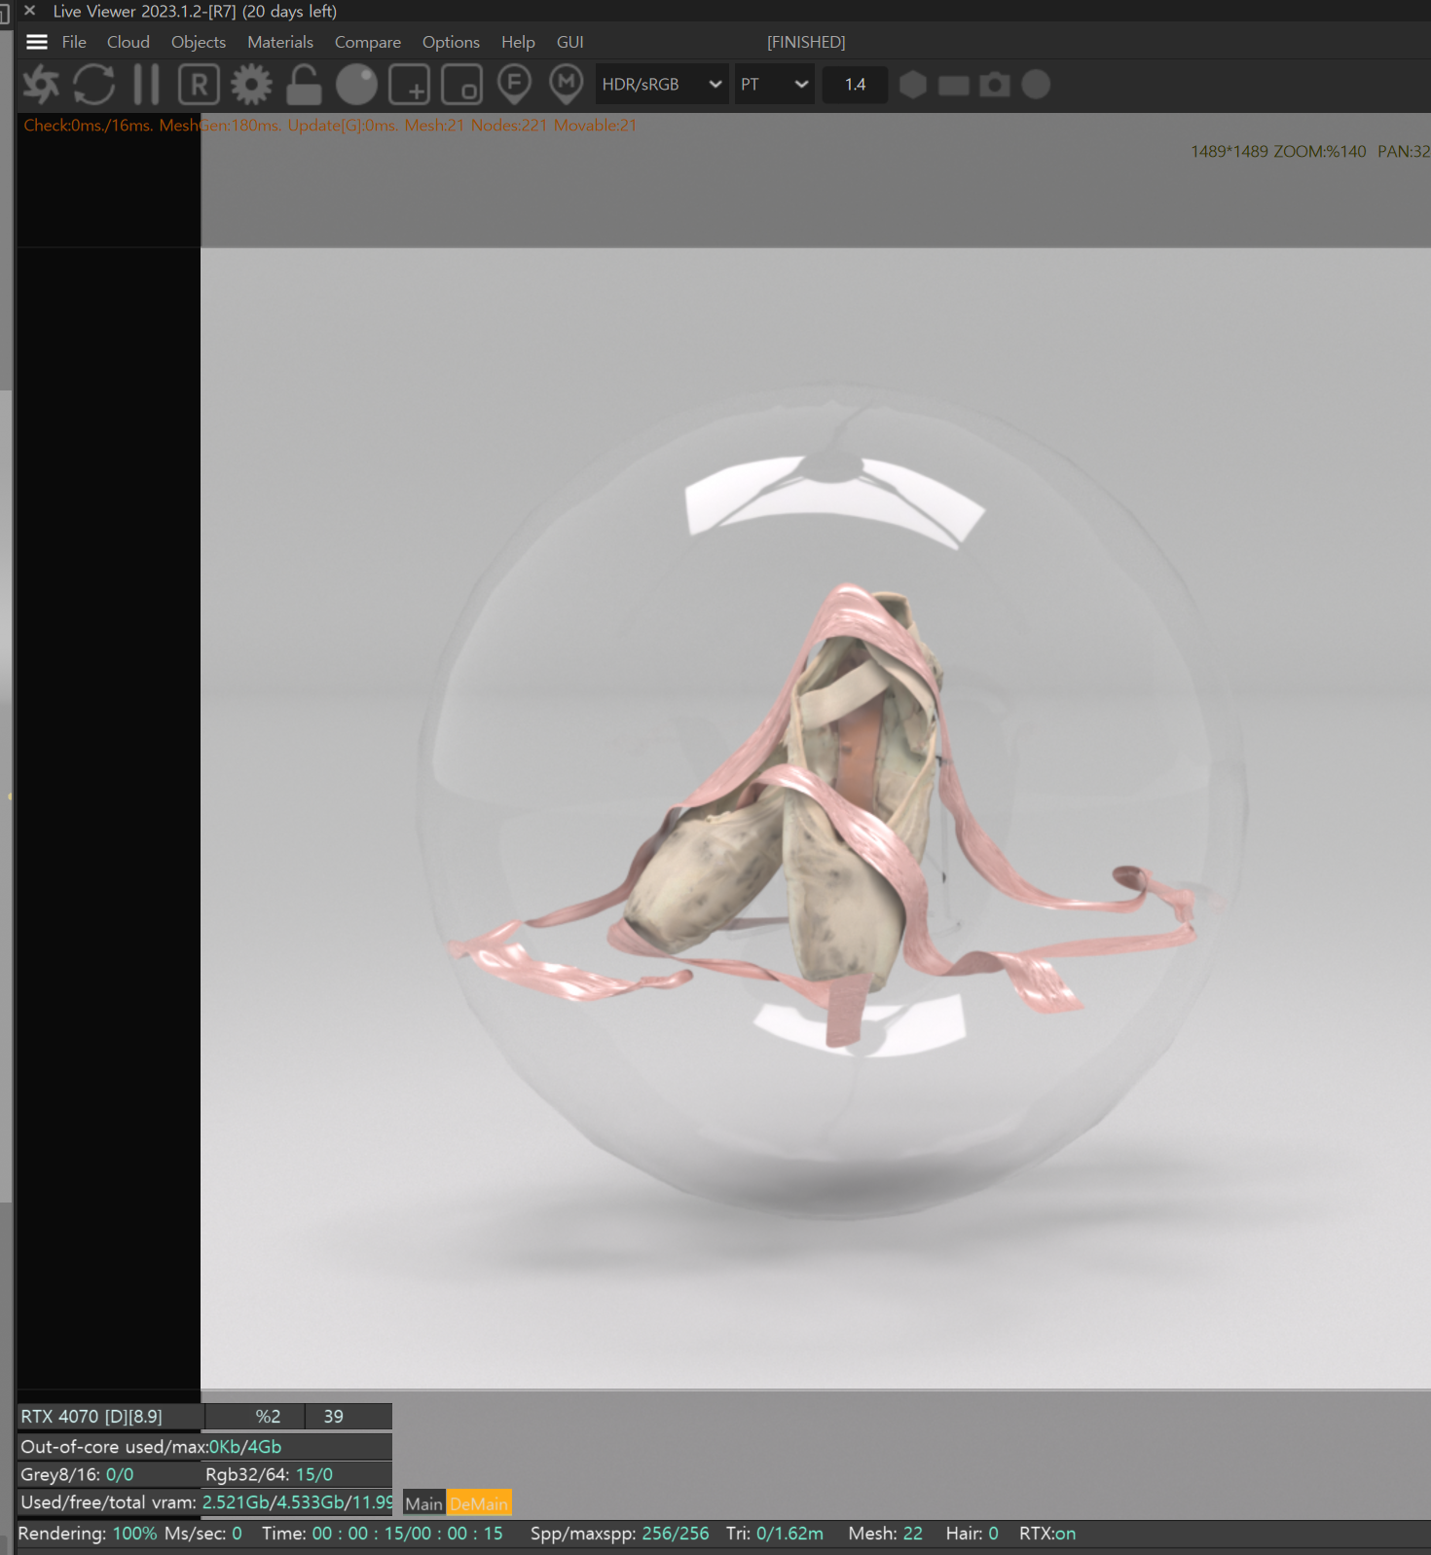
Task: Open the GUI menu
Action: click(x=570, y=42)
